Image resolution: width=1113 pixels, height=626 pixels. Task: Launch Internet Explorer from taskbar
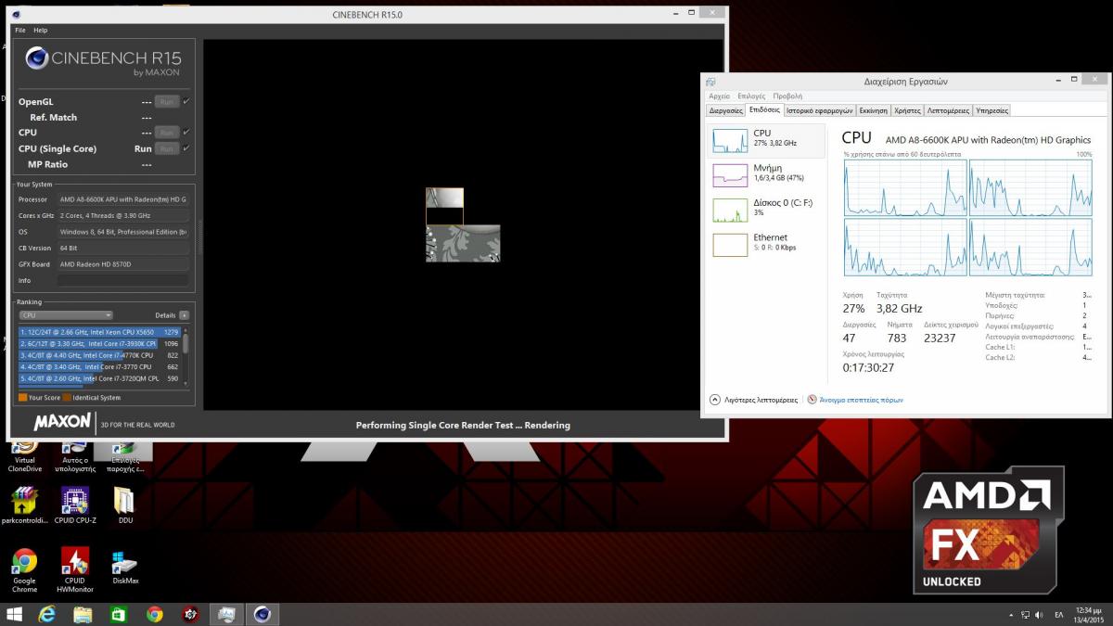click(47, 614)
